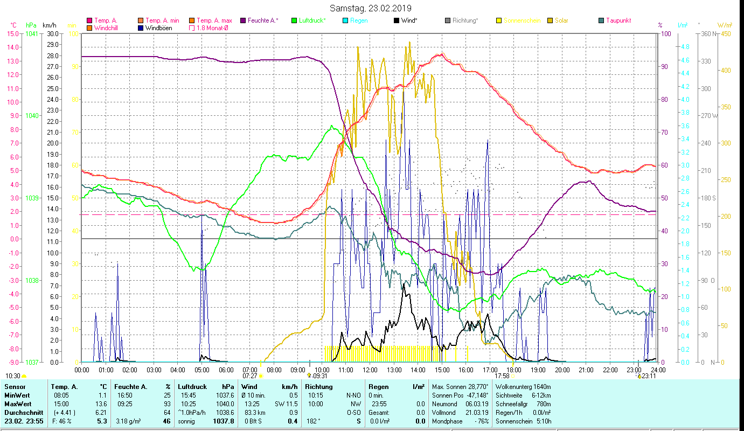Select the green Luftdruck* legend marker
The image size is (744, 431).
point(294,20)
